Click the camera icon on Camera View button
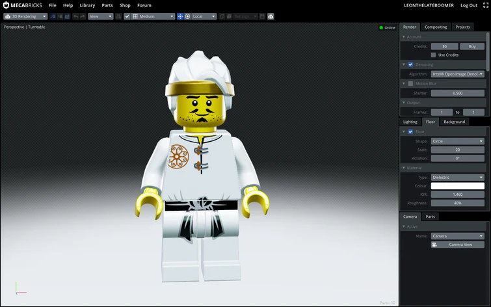 pos(434,245)
